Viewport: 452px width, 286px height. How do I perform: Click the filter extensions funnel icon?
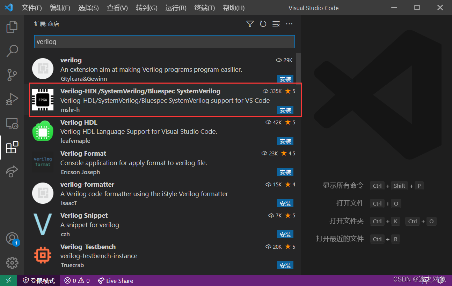250,24
